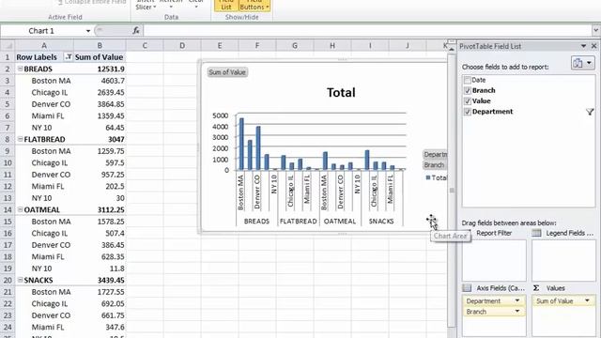Click SNACKS total 3439.45
Screen dimensions: 601x338
tap(100, 280)
